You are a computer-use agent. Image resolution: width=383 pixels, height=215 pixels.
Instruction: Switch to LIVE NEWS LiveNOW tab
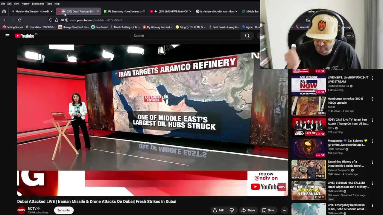tap(171, 11)
